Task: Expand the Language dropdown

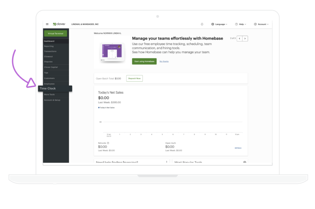Action: [x=219, y=24]
